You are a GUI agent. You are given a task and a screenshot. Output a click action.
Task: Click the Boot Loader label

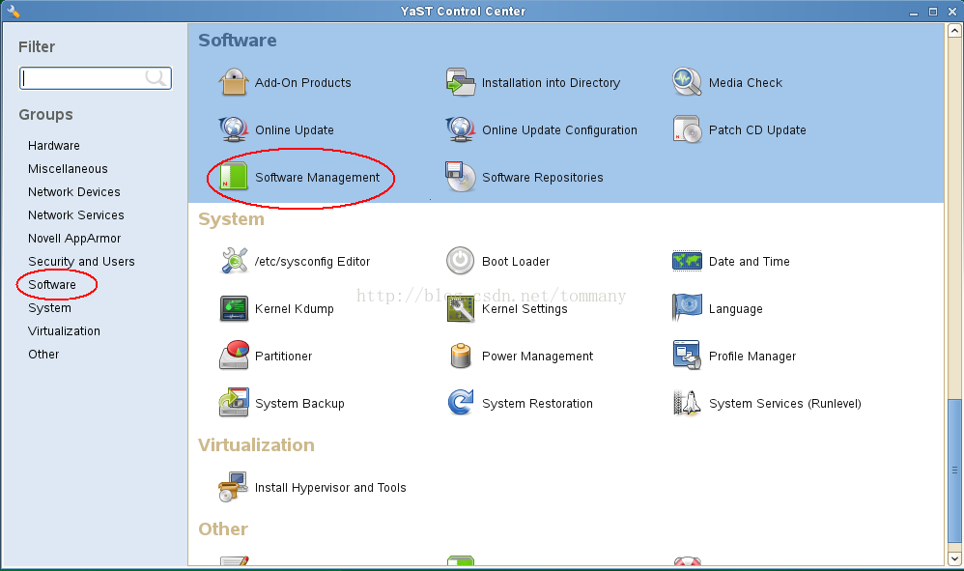click(515, 262)
